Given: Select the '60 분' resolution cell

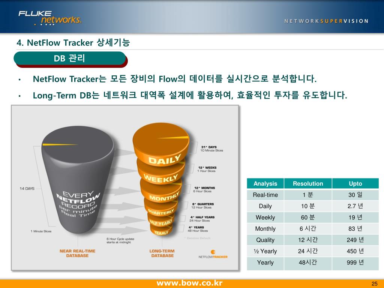Looking at the screenshot, I should pyautogui.click(x=308, y=217).
